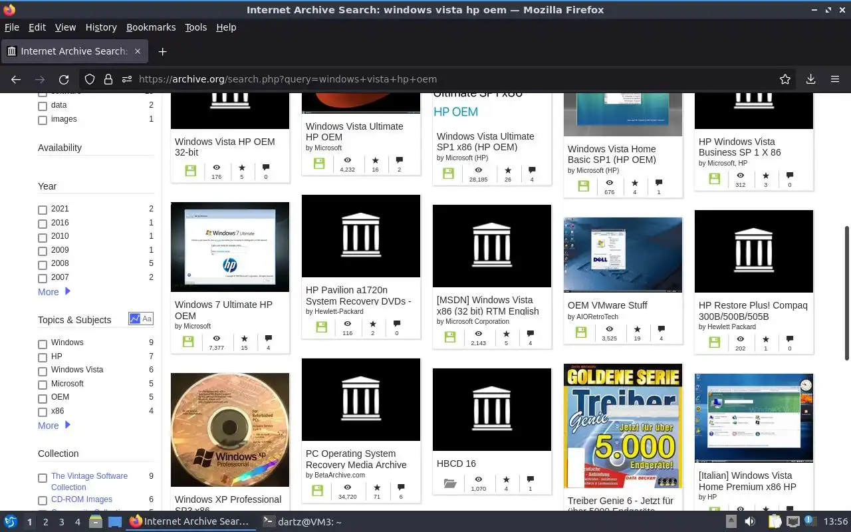Open the CD-ROM Images collection link
851x532 pixels.
(x=82, y=499)
